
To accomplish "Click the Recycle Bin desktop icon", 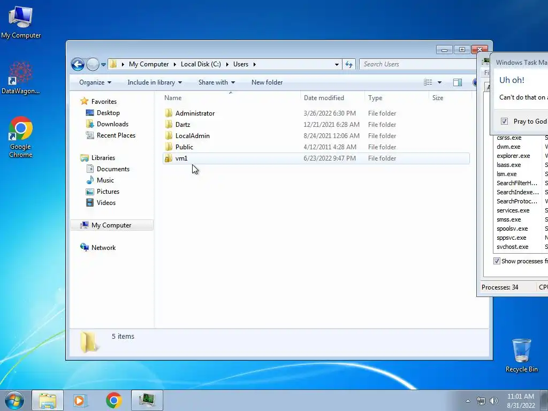I will click(521, 355).
